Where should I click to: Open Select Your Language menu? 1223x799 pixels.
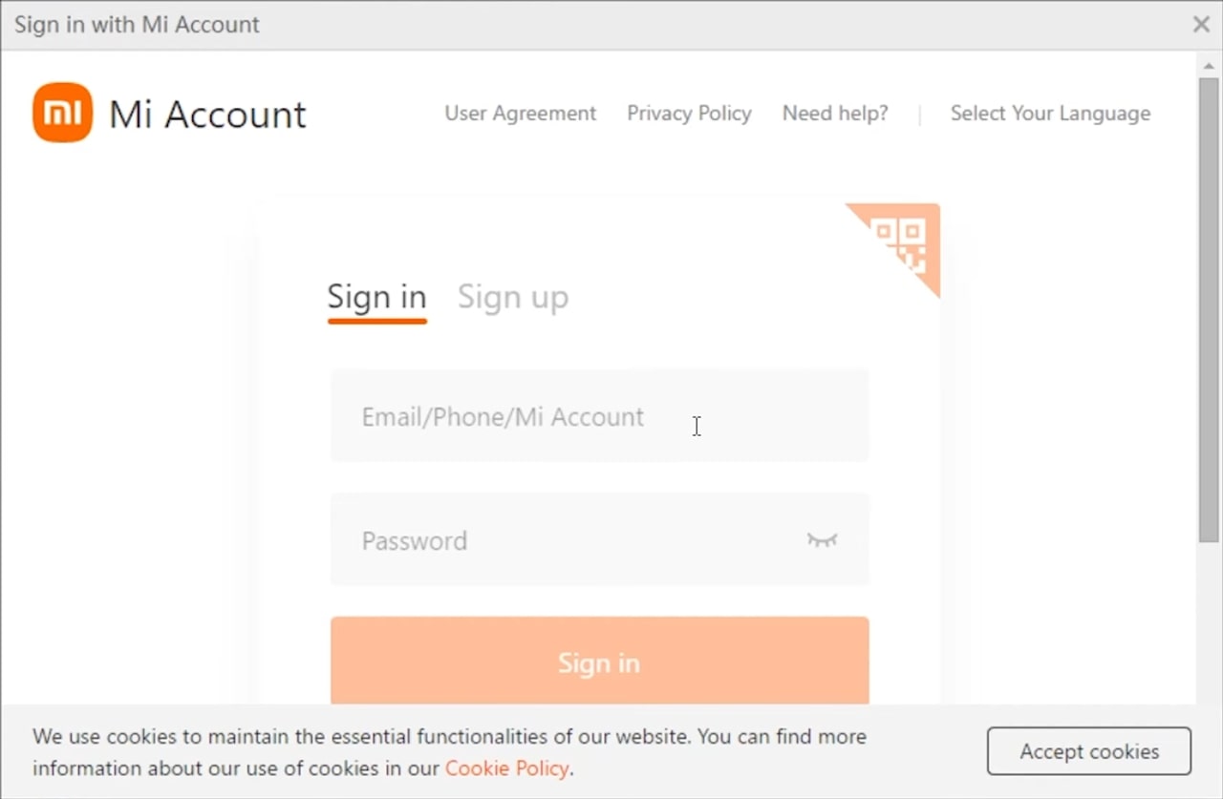1050,114
